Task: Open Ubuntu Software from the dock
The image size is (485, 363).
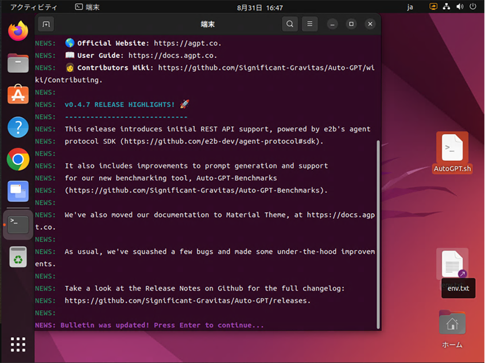Action: [18, 95]
